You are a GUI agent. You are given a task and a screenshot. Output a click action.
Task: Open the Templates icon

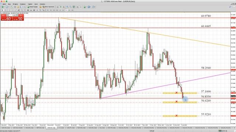[x=93, y=7]
